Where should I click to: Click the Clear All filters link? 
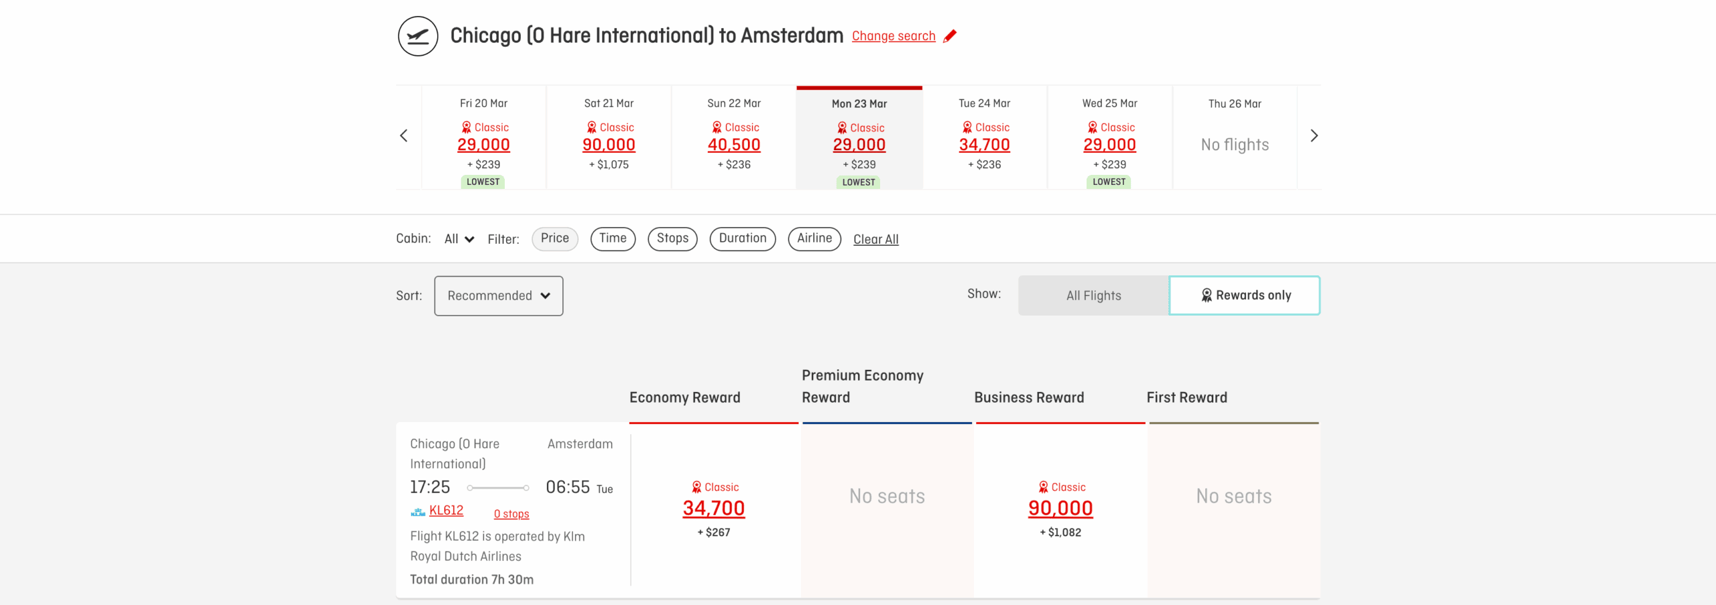[x=875, y=239]
